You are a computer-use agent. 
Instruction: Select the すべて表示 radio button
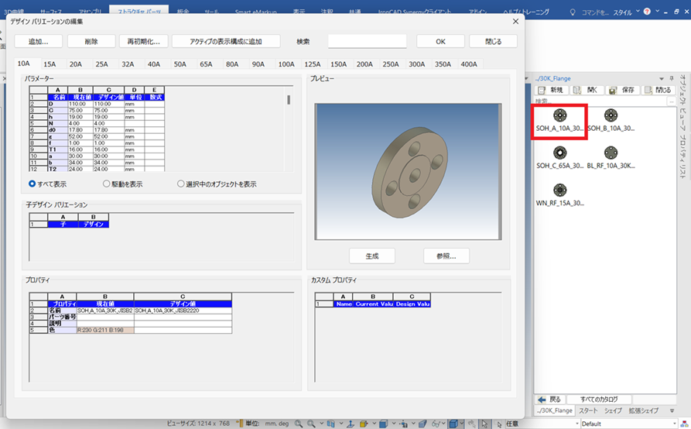pos(32,184)
